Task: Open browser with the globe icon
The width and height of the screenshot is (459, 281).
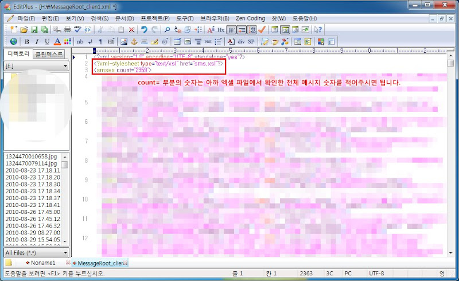Action: [13, 41]
